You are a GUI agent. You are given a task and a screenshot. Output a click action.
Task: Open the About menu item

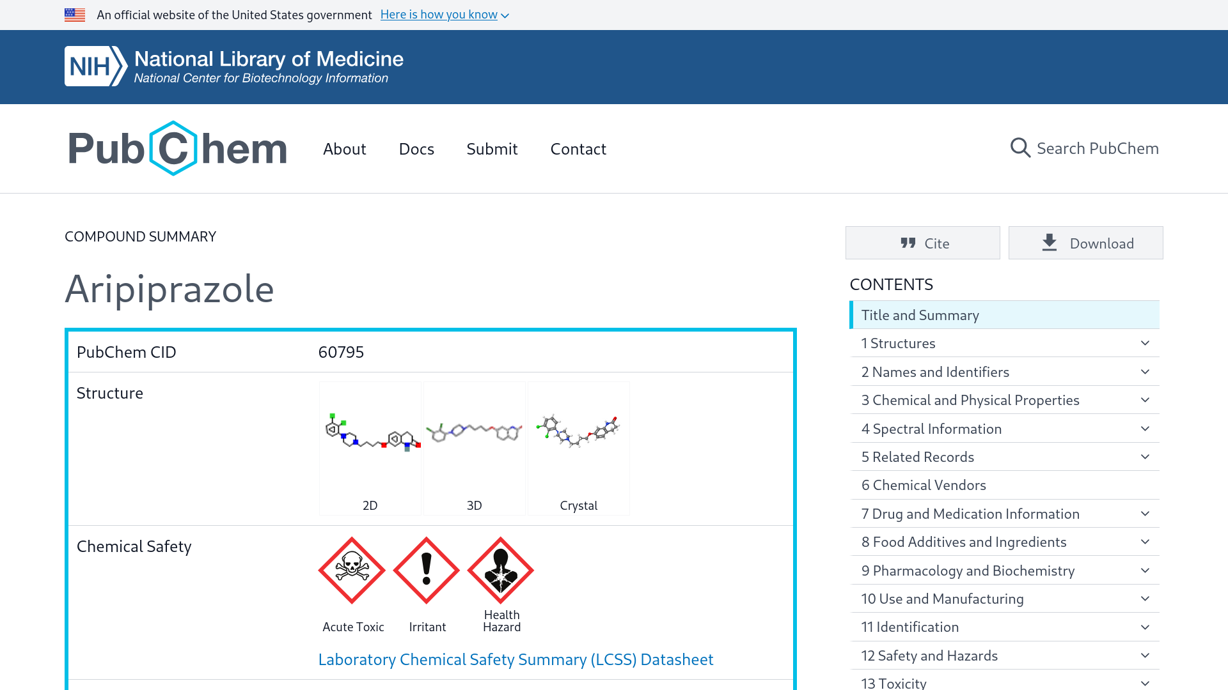pos(344,149)
